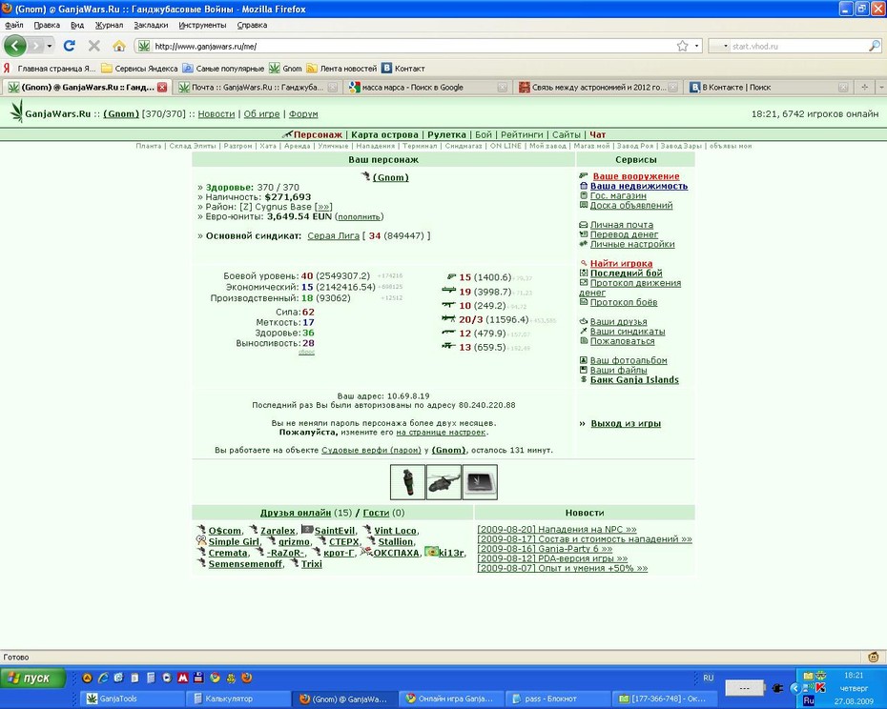Open friend Zaralex profile link
The height and width of the screenshot is (709, 887).
click(x=278, y=531)
